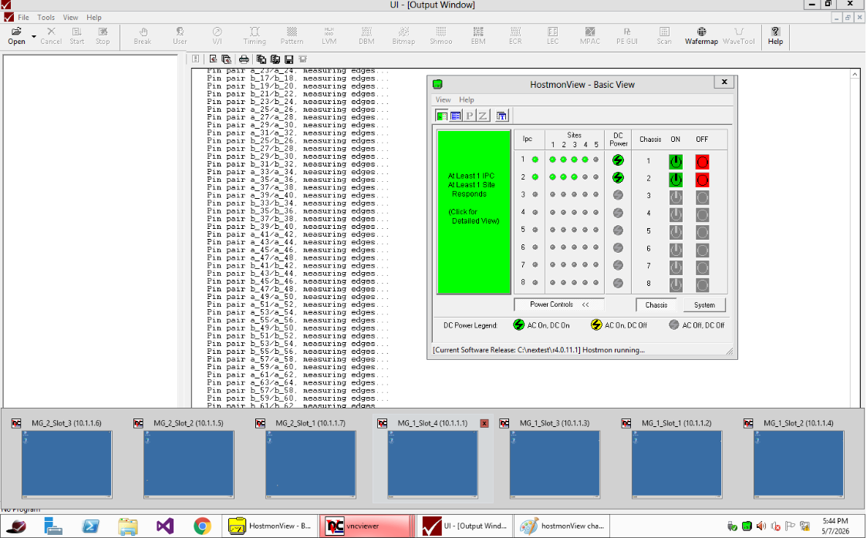Viewport: 867px width, 538px height.
Task: Click the System button
Action: [x=704, y=305]
